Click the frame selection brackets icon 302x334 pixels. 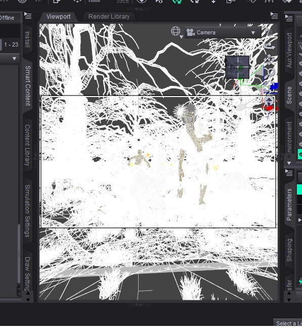269,87
